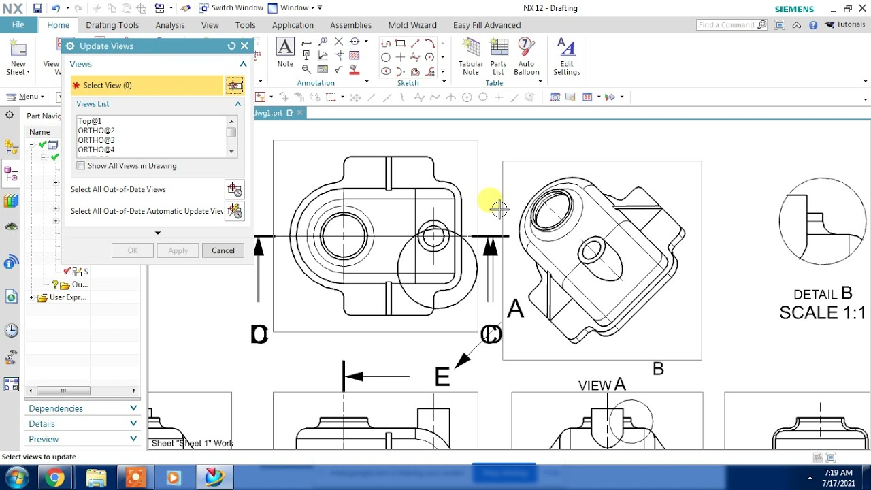Screen dimensions: 871x490
Task: Expand the Table group dropdown
Action: [540, 82]
